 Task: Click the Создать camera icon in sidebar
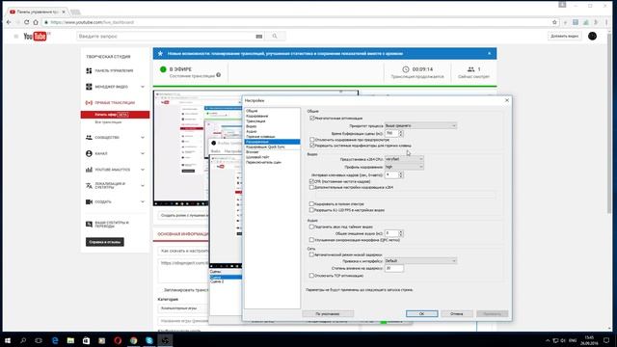pos(89,201)
